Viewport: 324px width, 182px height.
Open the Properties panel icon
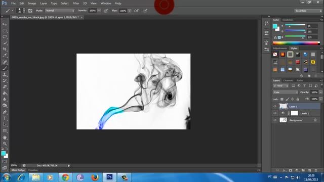coord(266,32)
